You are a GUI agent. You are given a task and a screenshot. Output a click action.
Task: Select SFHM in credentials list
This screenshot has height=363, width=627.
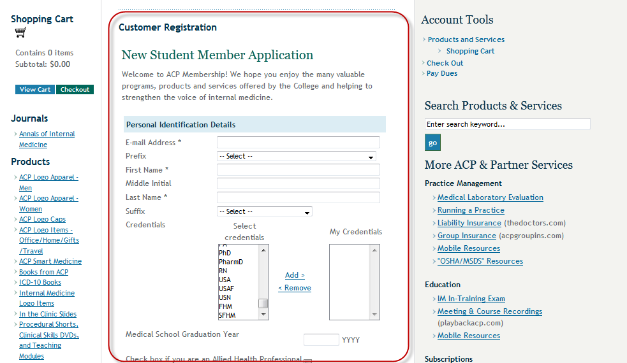pyautogui.click(x=227, y=315)
